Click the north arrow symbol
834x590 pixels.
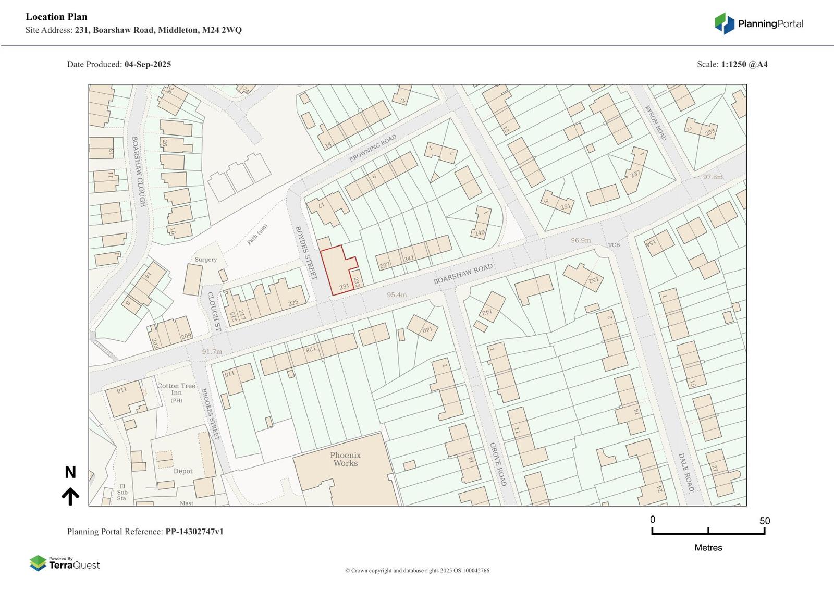[x=70, y=496]
